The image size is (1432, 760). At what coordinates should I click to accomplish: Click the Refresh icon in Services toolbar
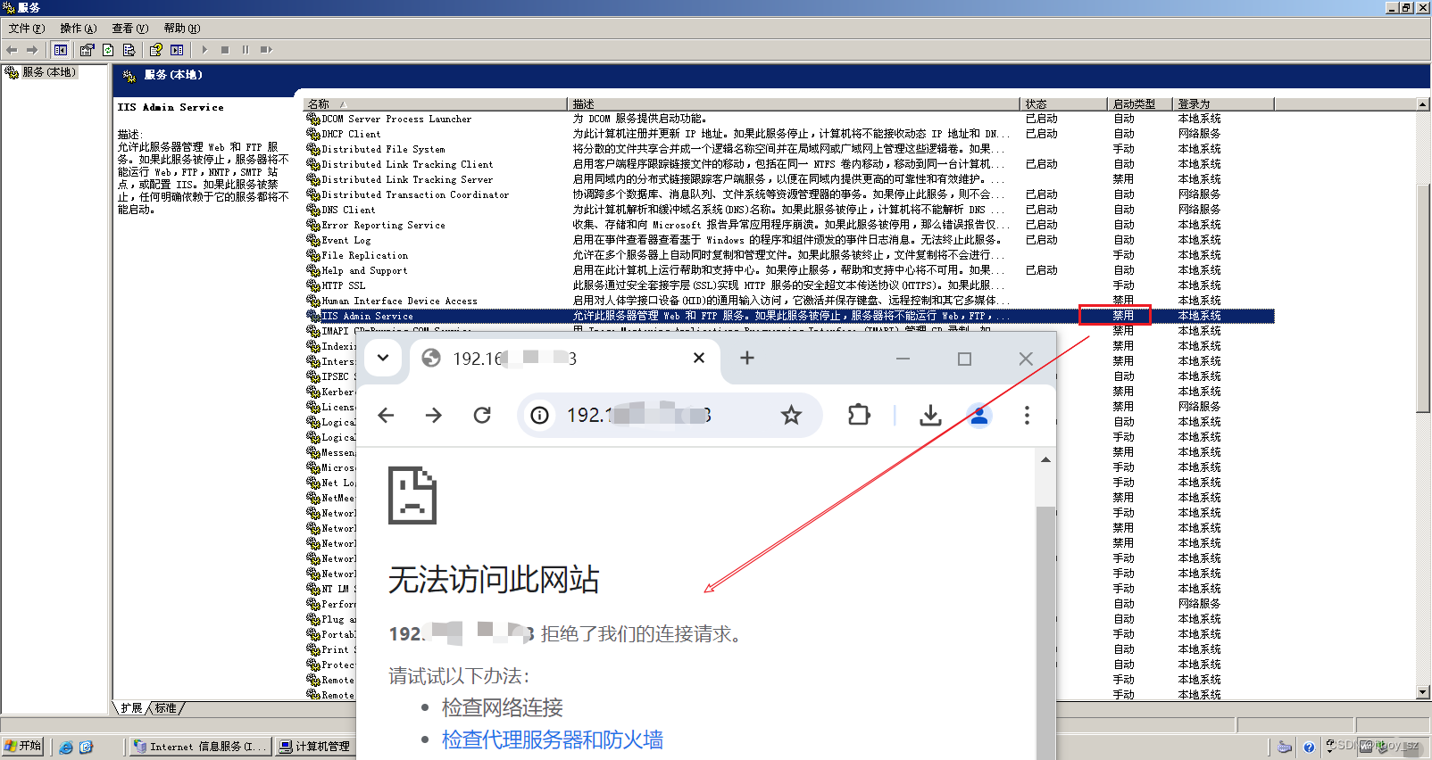pos(108,50)
